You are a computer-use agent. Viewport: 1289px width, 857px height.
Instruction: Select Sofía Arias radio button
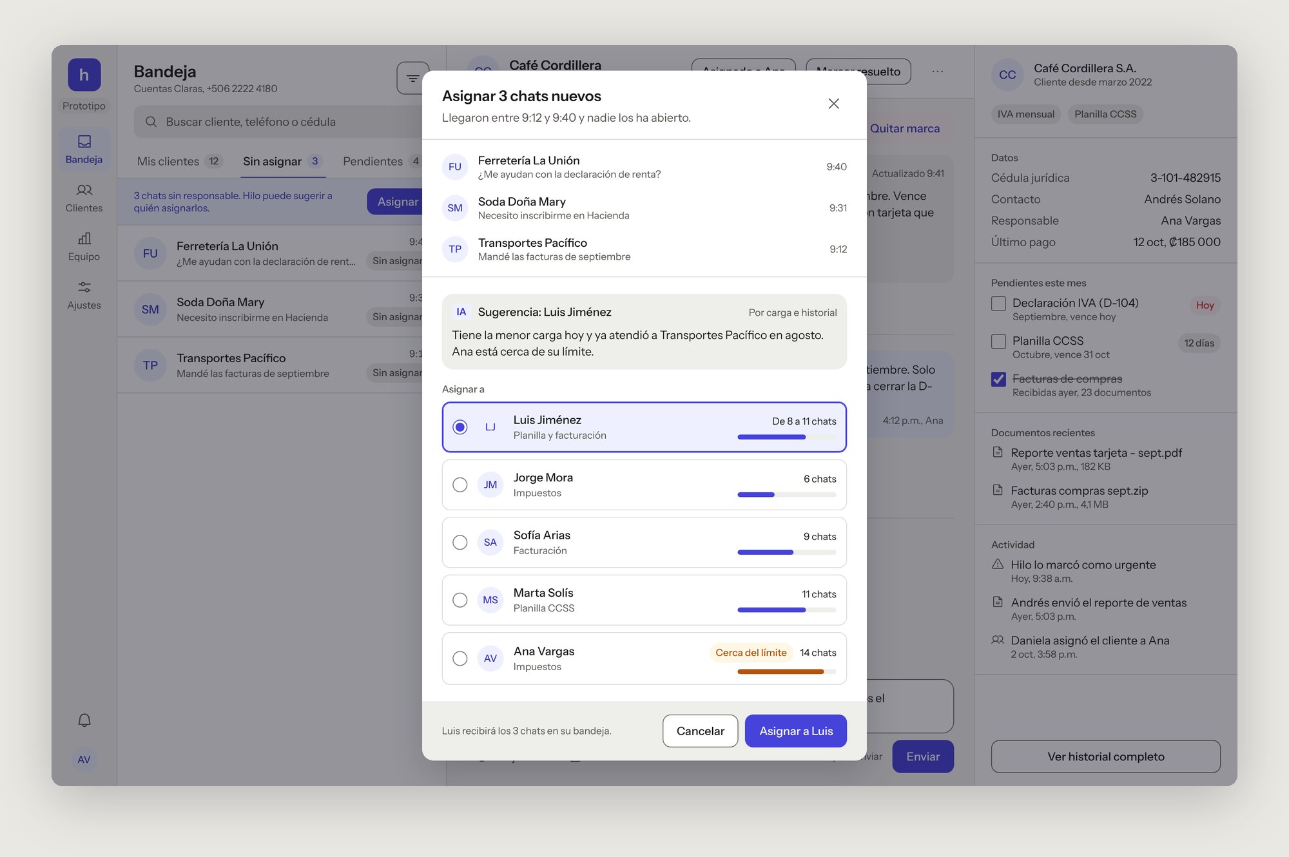point(460,543)
